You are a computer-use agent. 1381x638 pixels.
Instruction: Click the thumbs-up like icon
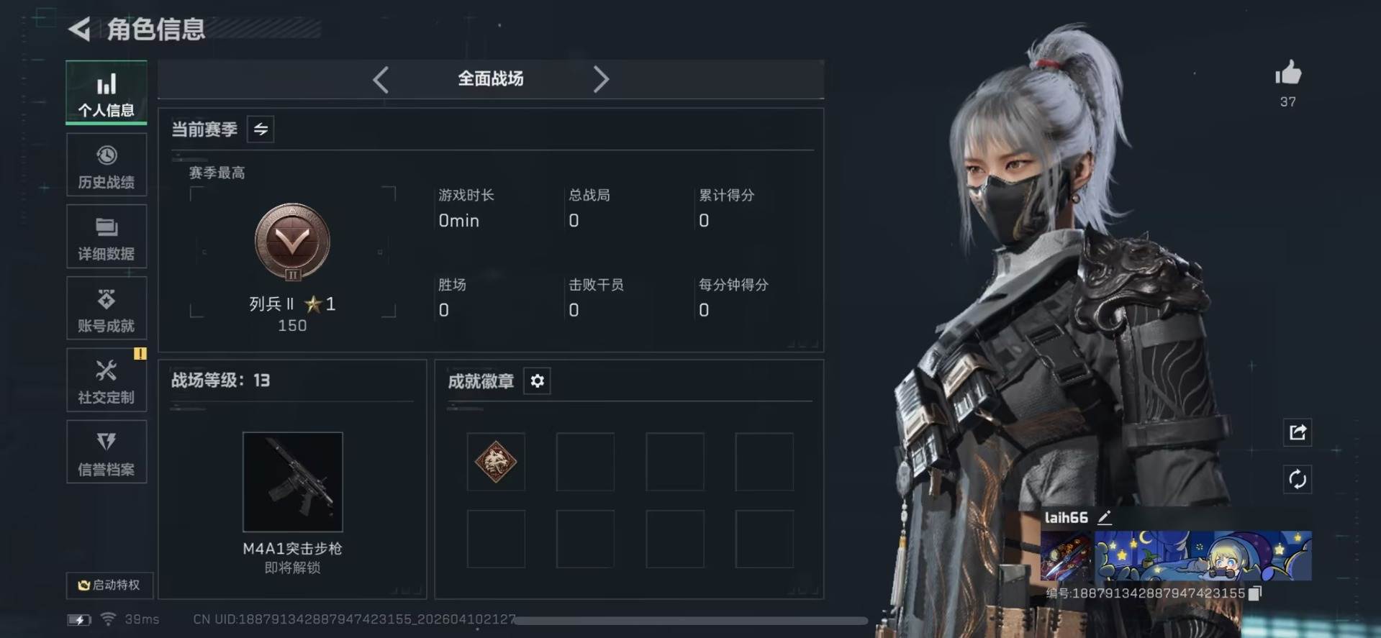(1288, 73)
